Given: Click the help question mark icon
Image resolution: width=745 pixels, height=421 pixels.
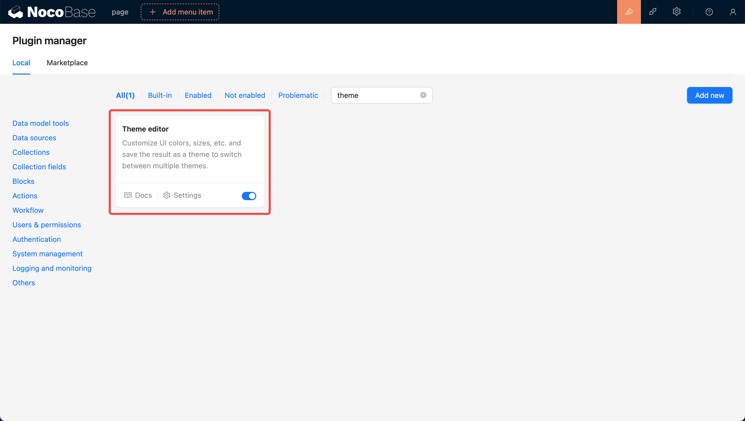Looking at the screenshot, I should click(709, 12).
